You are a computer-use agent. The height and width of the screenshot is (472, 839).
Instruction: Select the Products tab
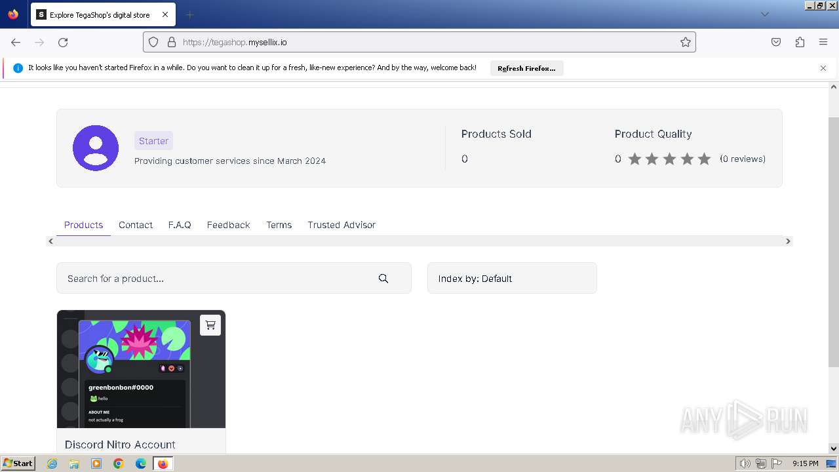(x=83, y=225)
